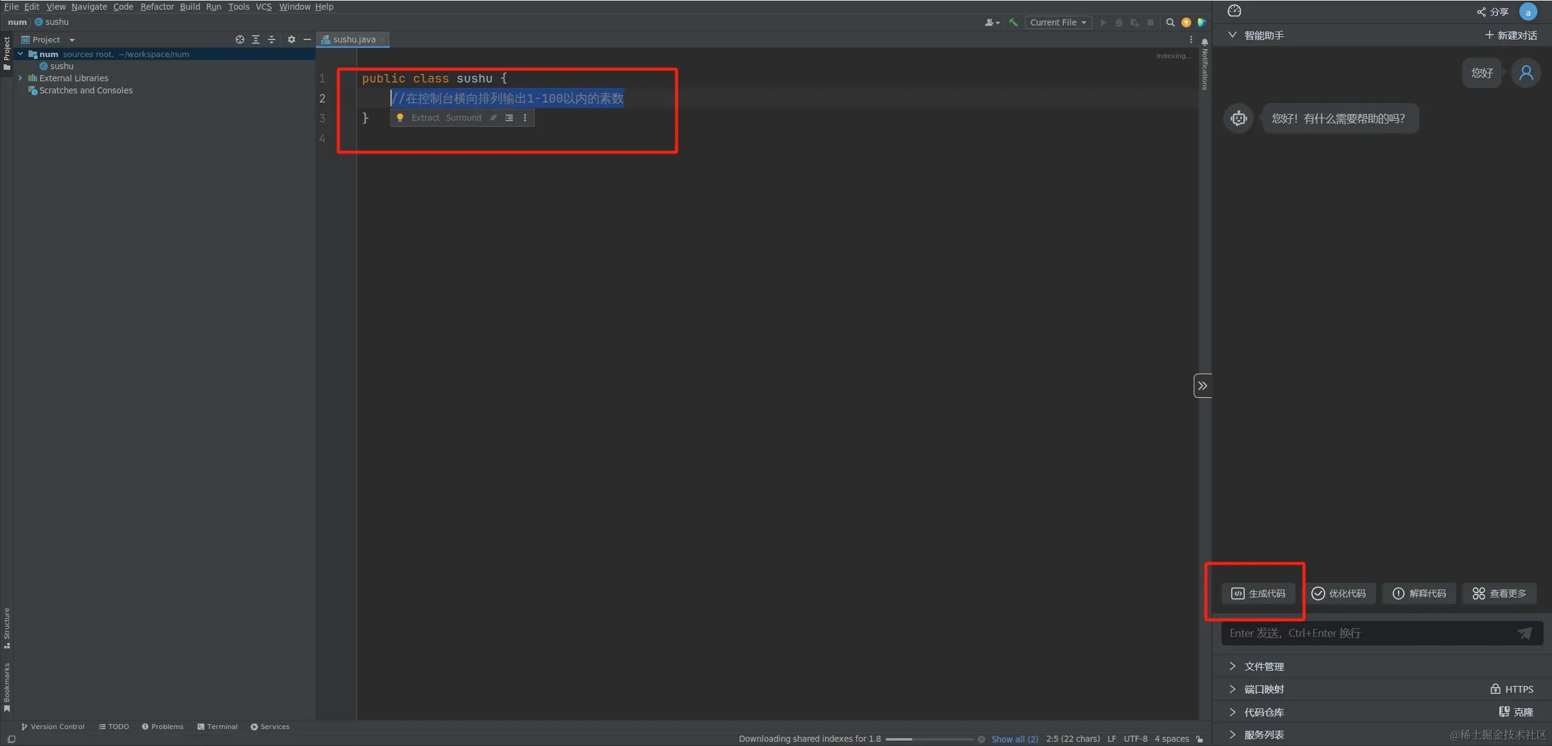Click the dashboard gauge icon
This screenshot has height=746, width=1552.
pos(1234,11)
